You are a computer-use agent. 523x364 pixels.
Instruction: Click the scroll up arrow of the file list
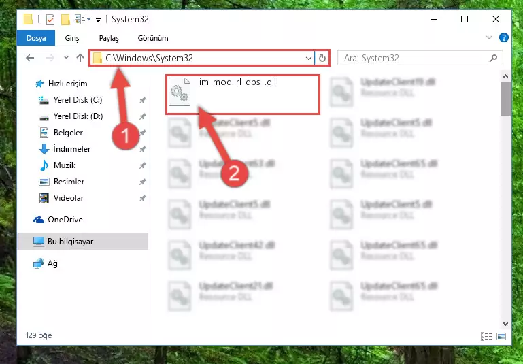pos(505,77)
